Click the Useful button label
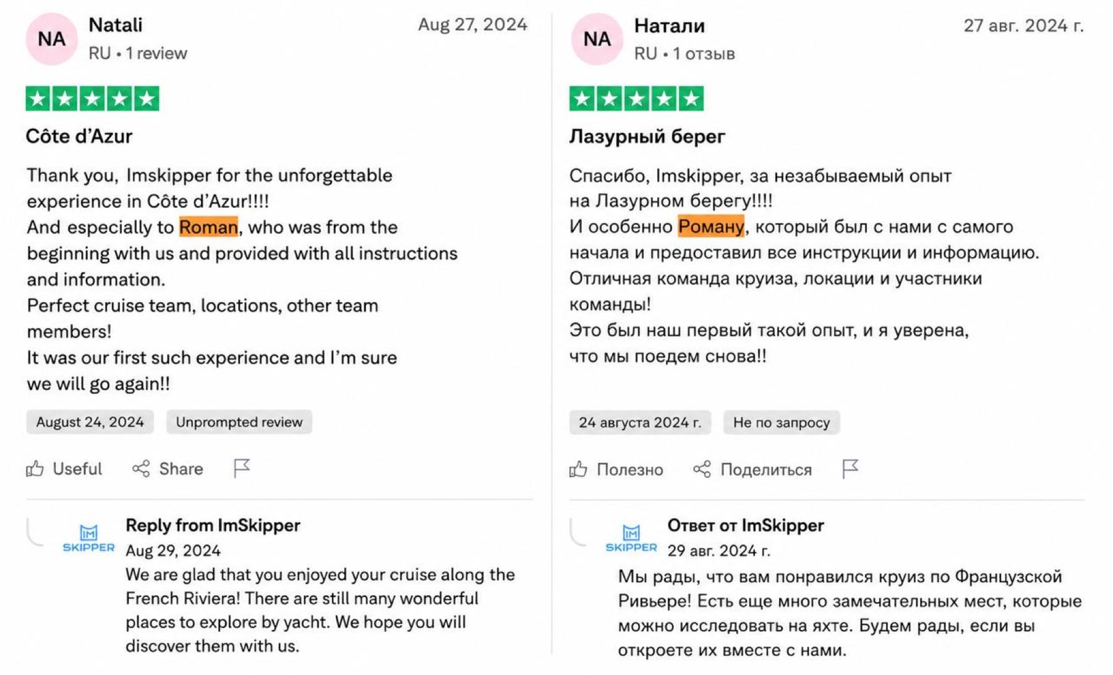The width and height of the screenshot is (1113, 675). click(x=77, y=469)
